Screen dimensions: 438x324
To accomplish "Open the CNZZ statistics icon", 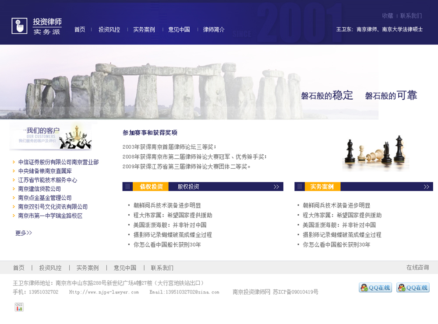I will 19,307.
